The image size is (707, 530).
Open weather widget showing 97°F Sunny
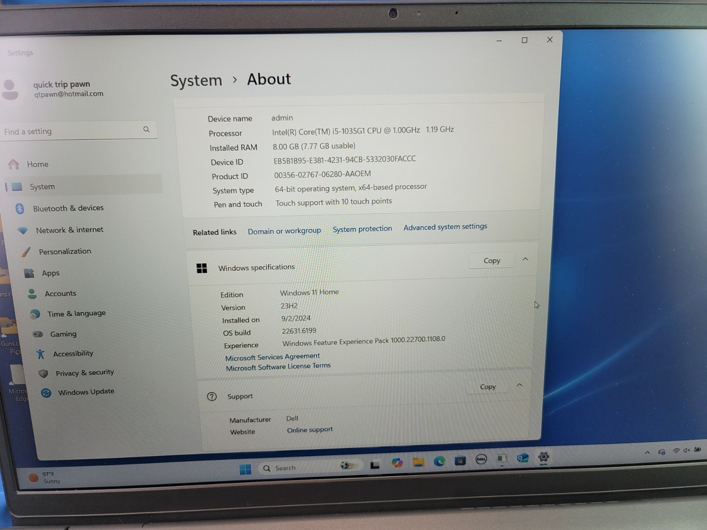44,477
